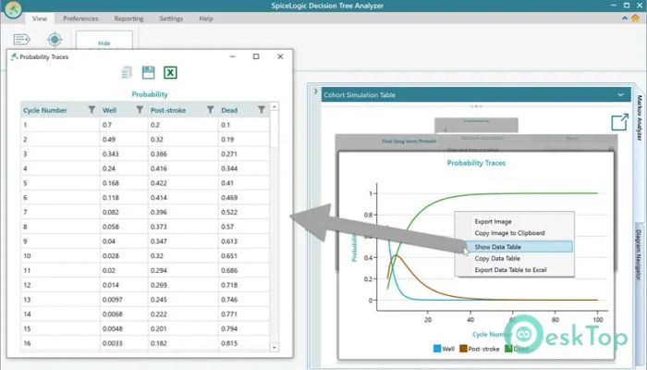The image size is (647, 370).
Task: Select cycle number 10 cell
Action: click(x=27, y=255)
